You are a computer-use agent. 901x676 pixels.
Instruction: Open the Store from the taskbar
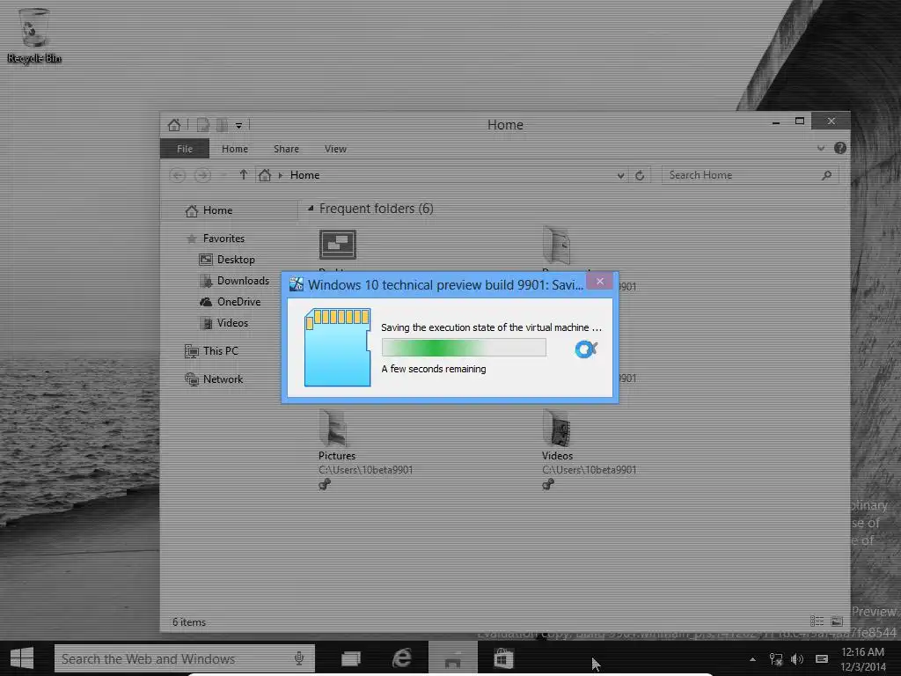click(x=502, y=658)
